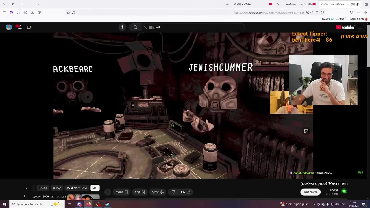Click the address bar URL
370x208 pixels.
click(269, 12)
